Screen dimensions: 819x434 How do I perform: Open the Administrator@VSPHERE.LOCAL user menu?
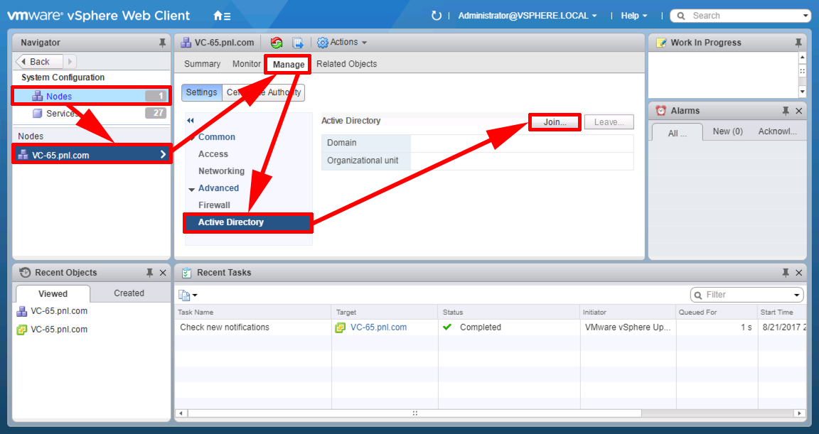coord(527,16)
